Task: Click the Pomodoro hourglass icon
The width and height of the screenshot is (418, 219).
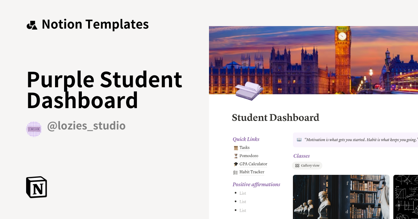Action: (236, 156)
